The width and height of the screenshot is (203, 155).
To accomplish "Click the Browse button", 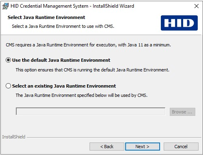I will (182, 112).
